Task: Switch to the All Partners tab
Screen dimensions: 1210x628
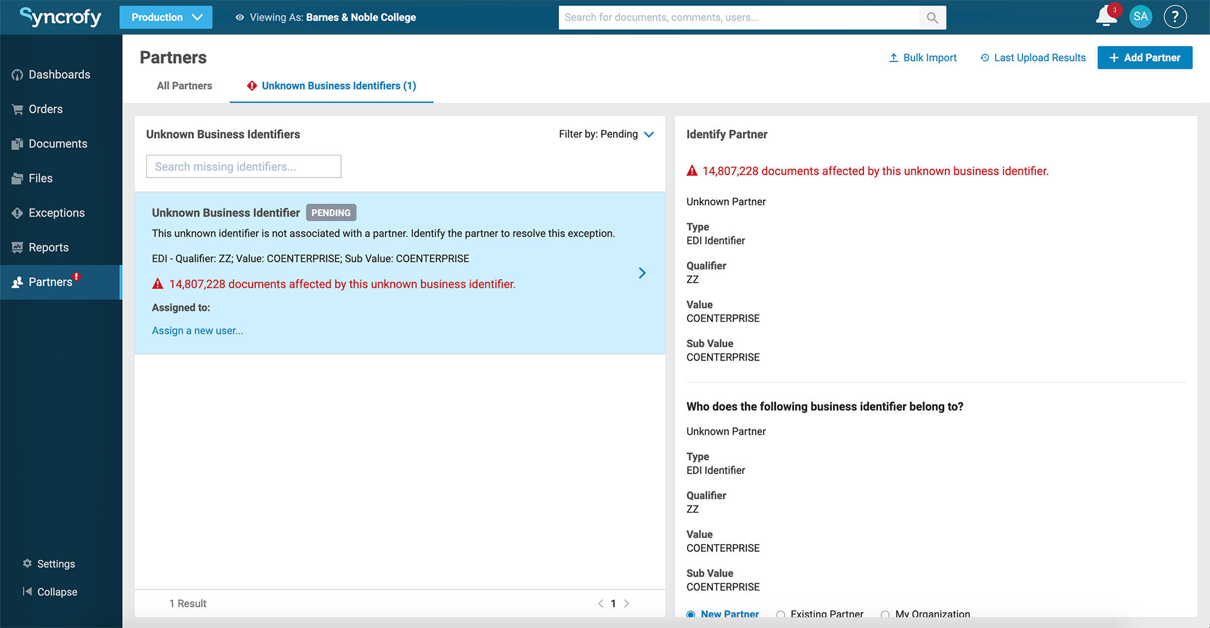Action: [x=185, y=86]
